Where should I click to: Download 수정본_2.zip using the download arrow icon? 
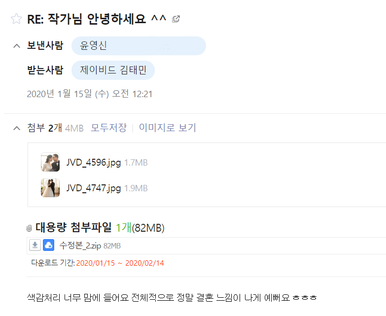[x=35, y=245]
